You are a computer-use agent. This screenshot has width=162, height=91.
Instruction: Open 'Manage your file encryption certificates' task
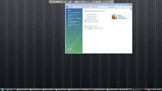coord(74,18)
